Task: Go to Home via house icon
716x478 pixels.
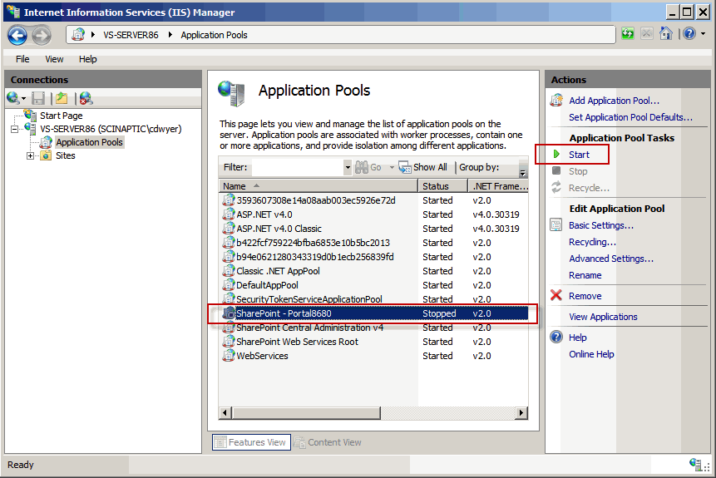Action: pyautogui.click(x=666, y=33)
